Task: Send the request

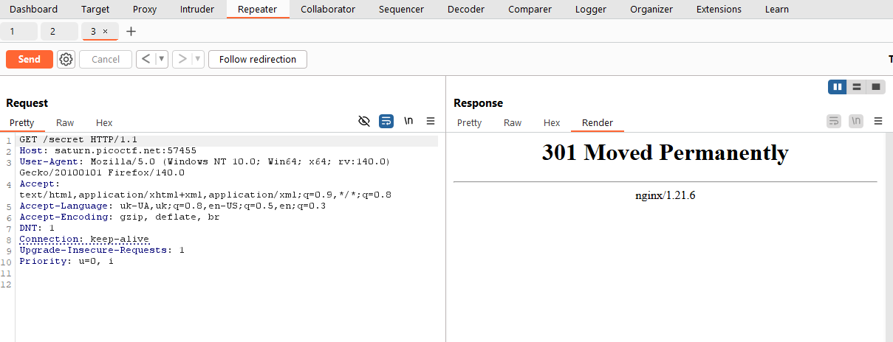Action: 30,60
